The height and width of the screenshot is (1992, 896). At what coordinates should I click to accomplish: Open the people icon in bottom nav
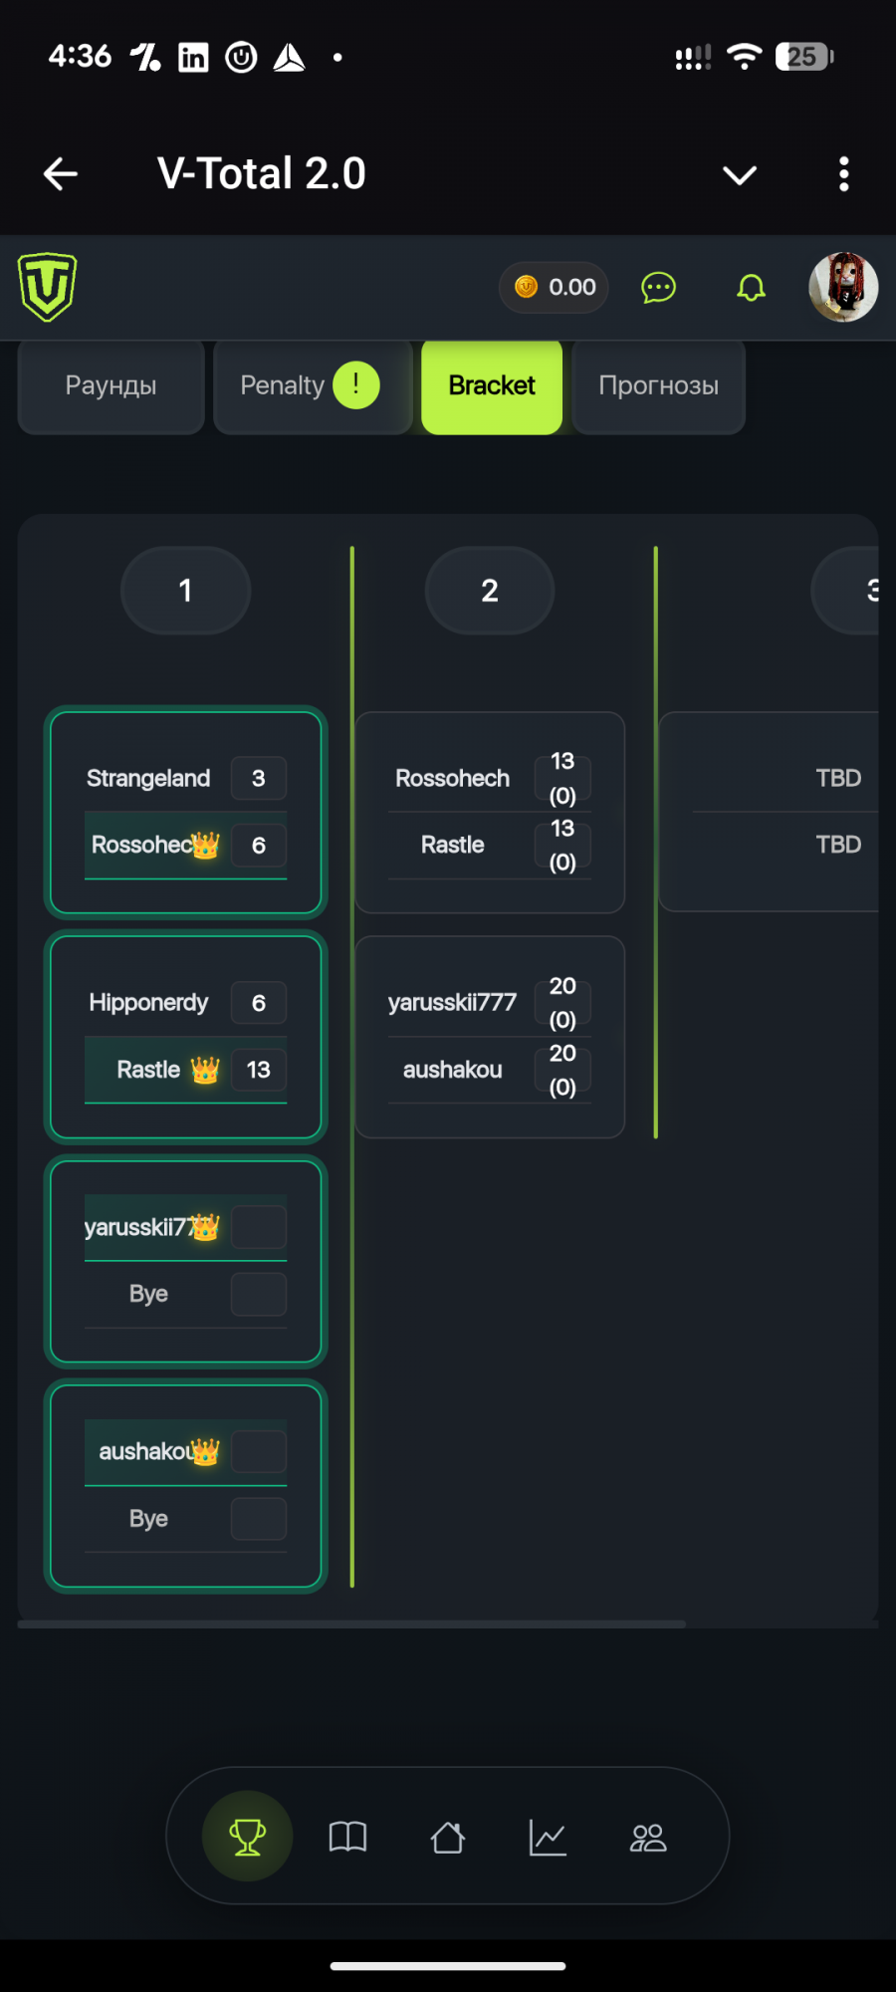click(x=648, y=1836)
